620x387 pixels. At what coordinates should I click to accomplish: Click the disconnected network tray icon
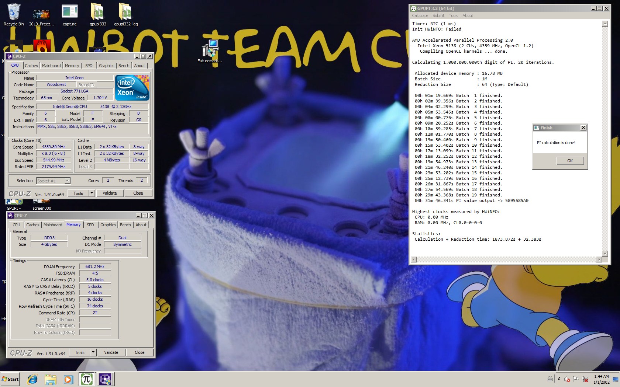(585, 379)
